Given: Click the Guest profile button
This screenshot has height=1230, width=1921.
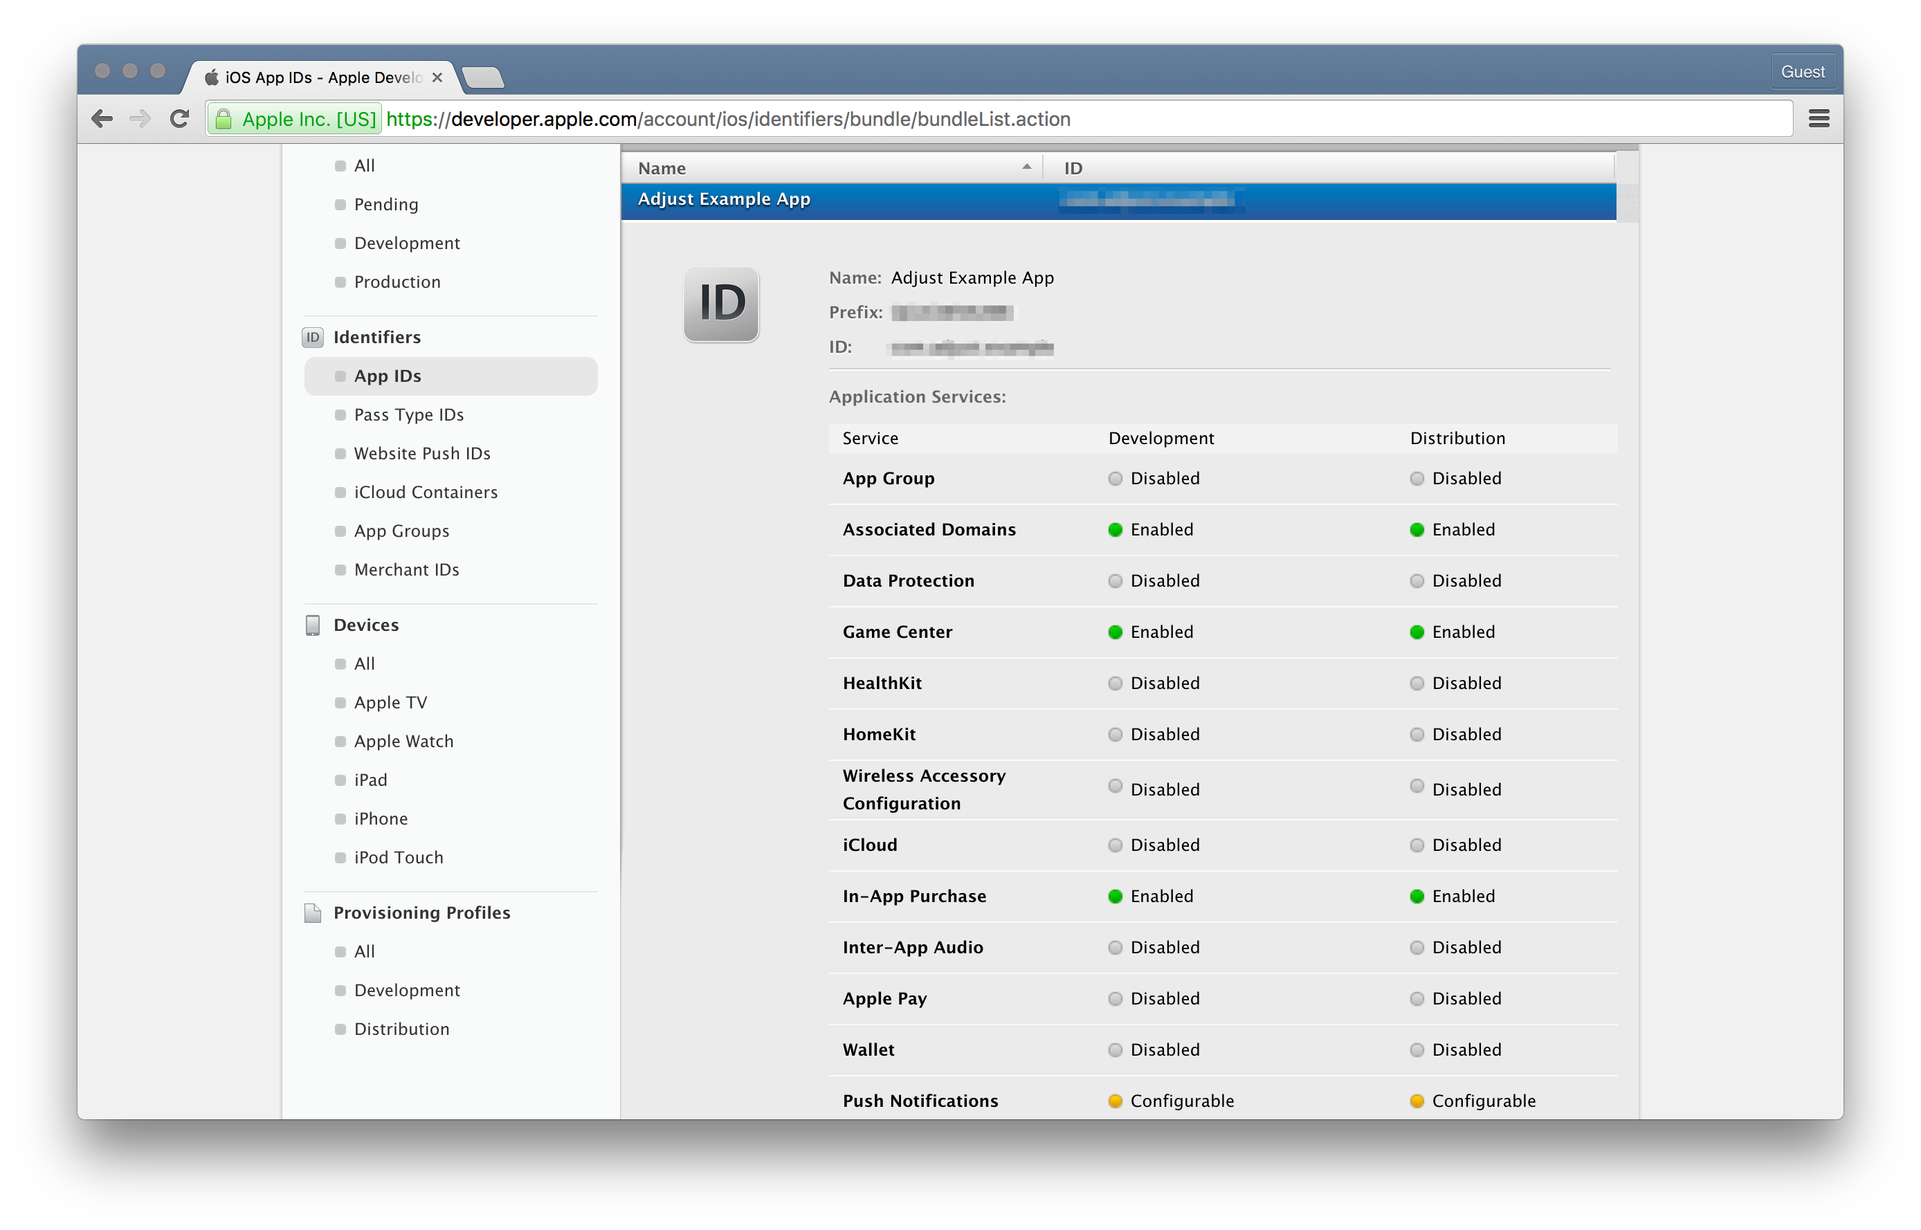Looking at the screenshot, I should pyautogui.click(x=1802, y=72).
